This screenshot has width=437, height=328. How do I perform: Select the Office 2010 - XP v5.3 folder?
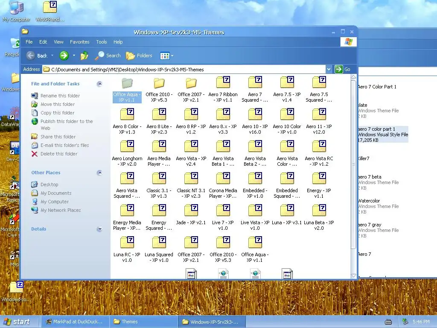tap(159, 89)
